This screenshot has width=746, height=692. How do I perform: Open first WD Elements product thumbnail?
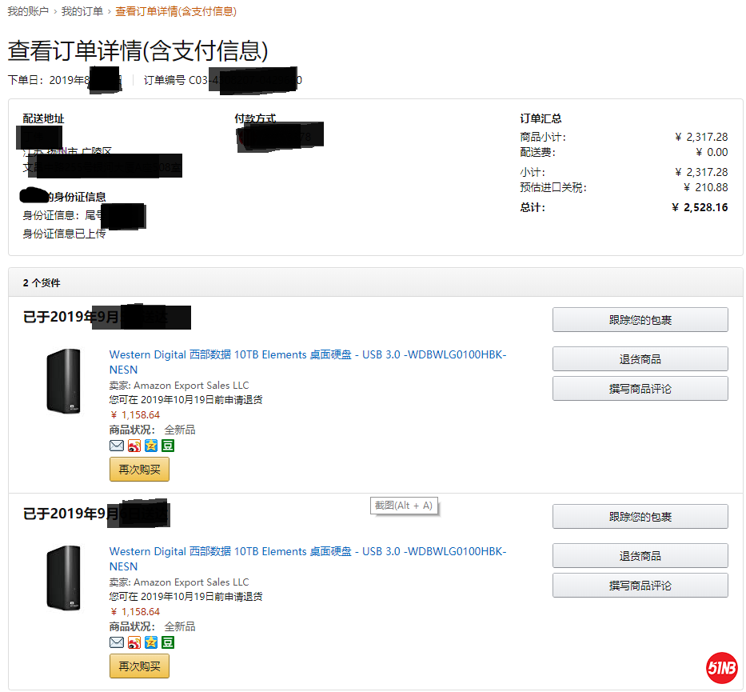(x=64, y=381)
